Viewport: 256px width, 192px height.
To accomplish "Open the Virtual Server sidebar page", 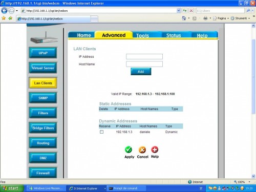I will pos(43,68).
